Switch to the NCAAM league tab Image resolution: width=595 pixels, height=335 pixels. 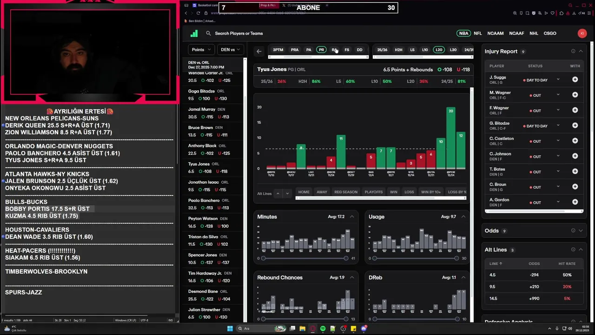pos(496,33)
